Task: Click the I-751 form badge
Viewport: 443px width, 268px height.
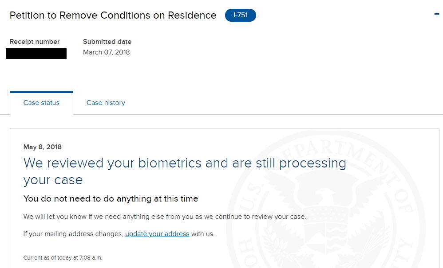Action: point(241,15)
